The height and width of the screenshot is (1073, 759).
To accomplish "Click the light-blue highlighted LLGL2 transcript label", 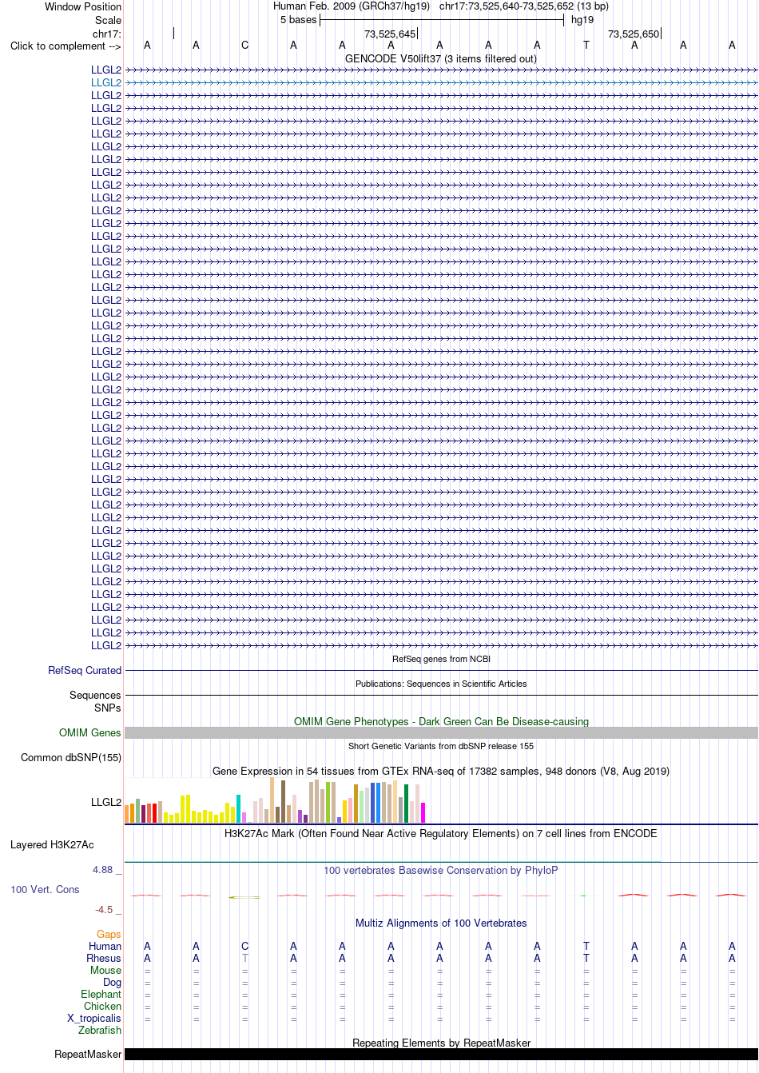I will (x=106, y=82).
